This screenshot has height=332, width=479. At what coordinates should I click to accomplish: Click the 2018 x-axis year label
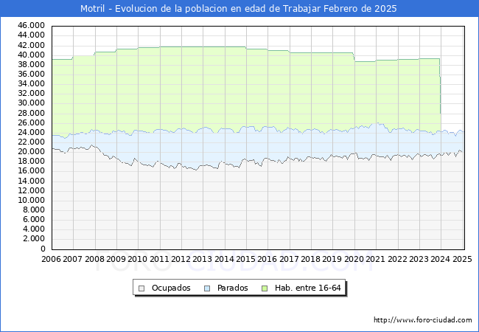pyautogui.click(x=311, y=259)
